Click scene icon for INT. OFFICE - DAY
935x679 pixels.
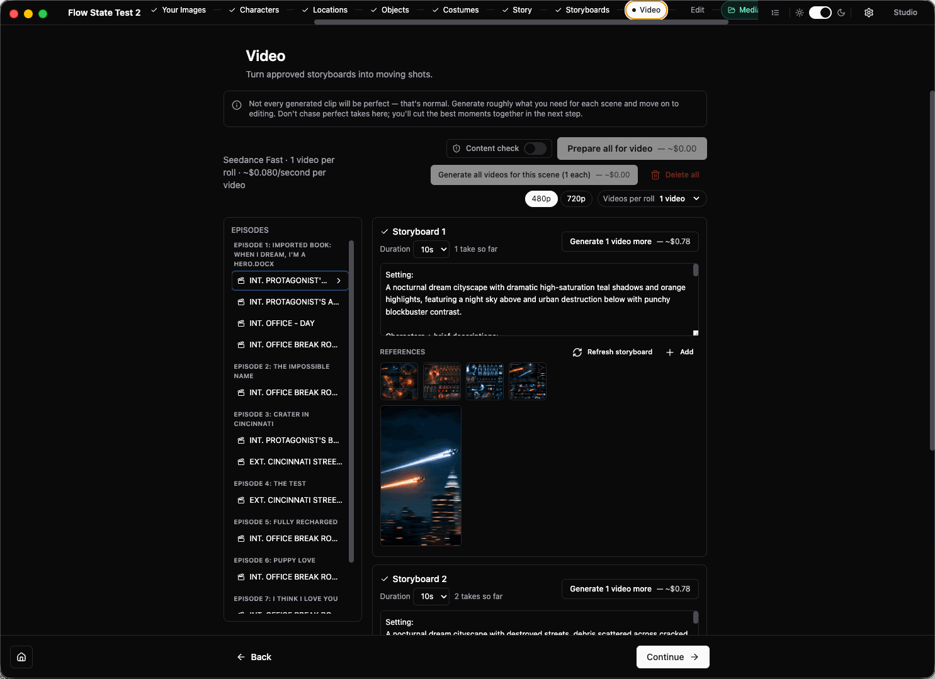coord(241,323)
